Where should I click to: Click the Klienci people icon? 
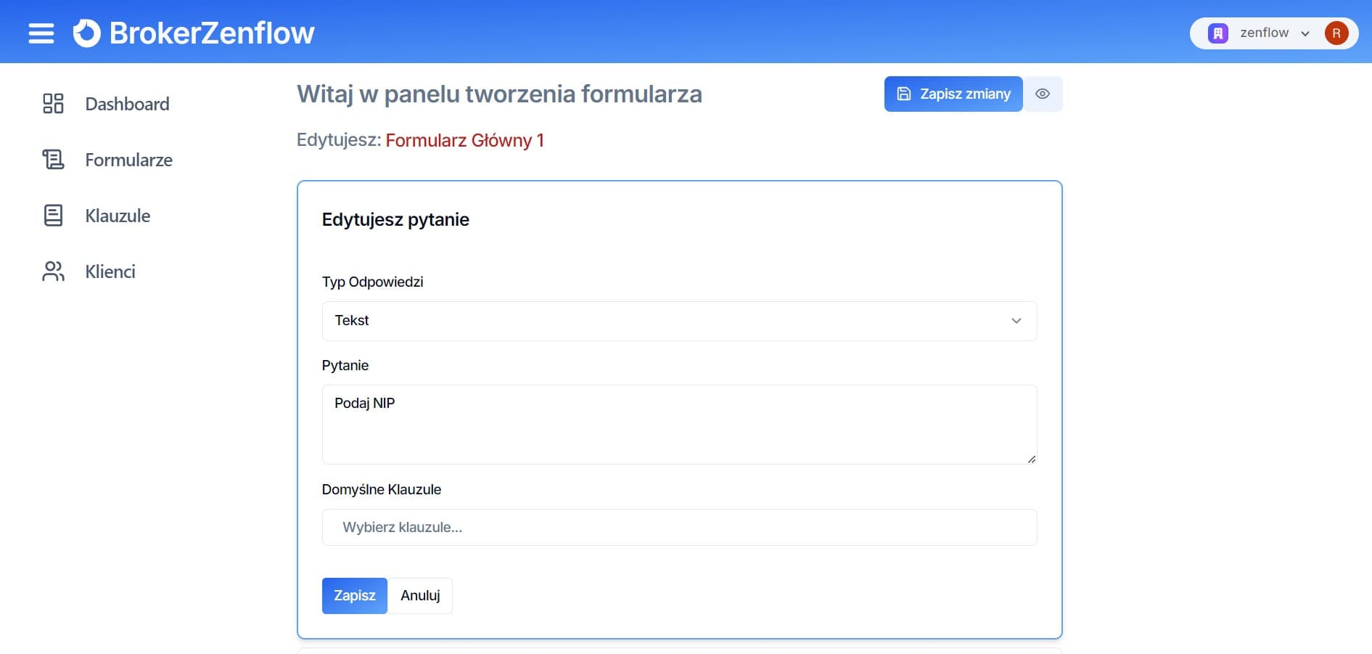point(53,271)
